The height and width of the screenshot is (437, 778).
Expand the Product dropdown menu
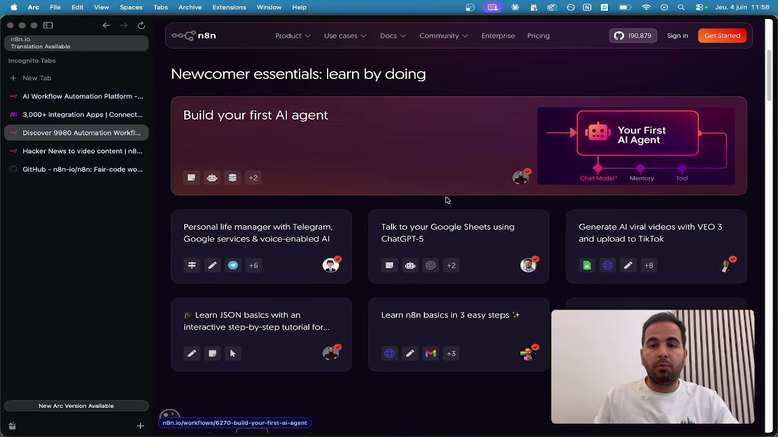pos(293,36)
